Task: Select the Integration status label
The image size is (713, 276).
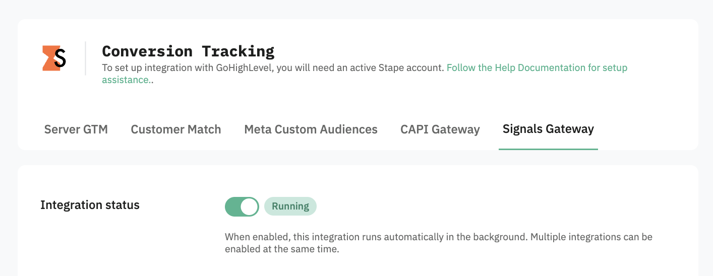Action: click(90, 205)
